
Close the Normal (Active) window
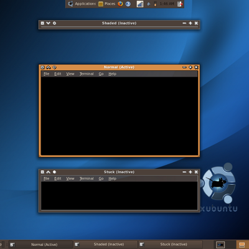[196, 67]
